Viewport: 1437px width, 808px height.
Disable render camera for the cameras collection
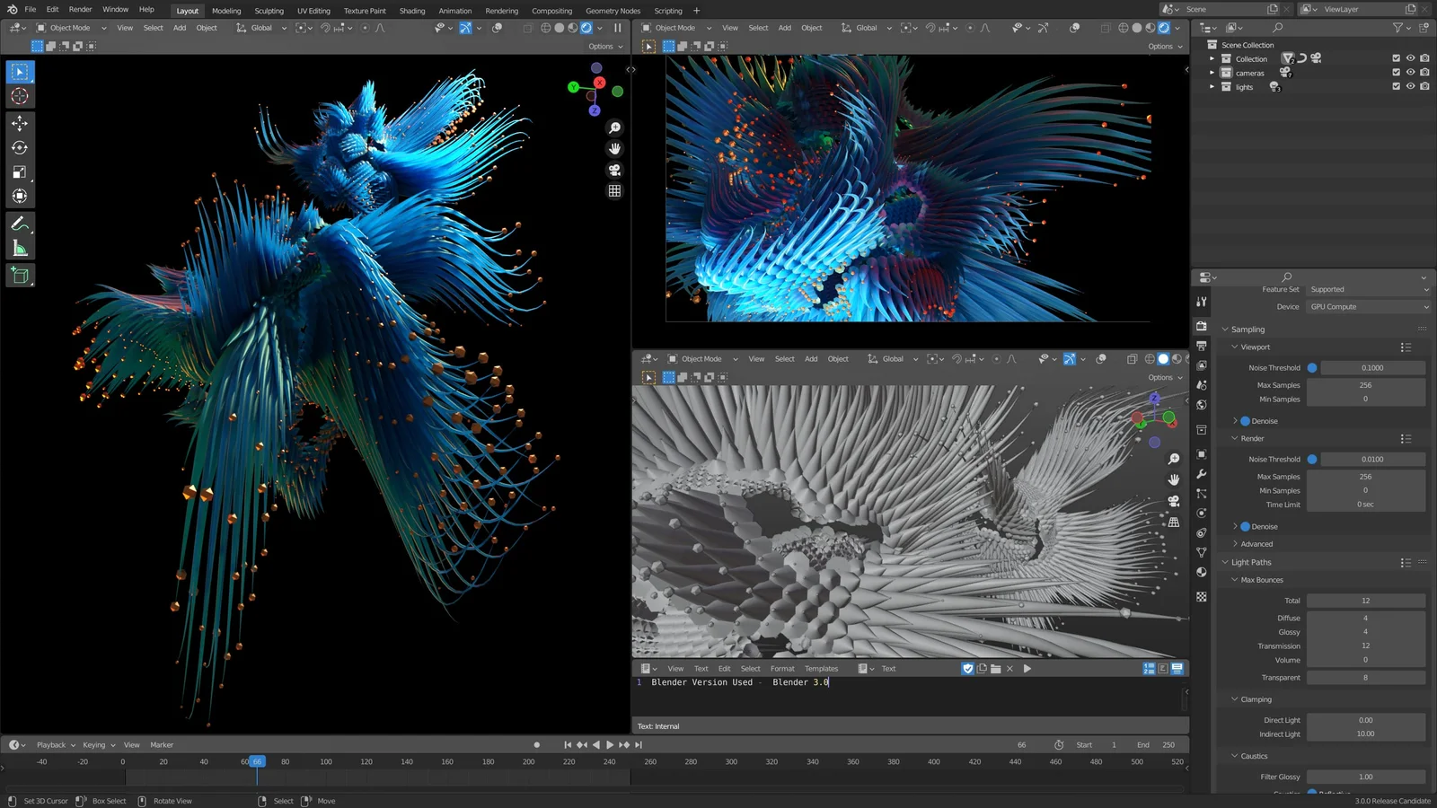[x=1424, y=73]
